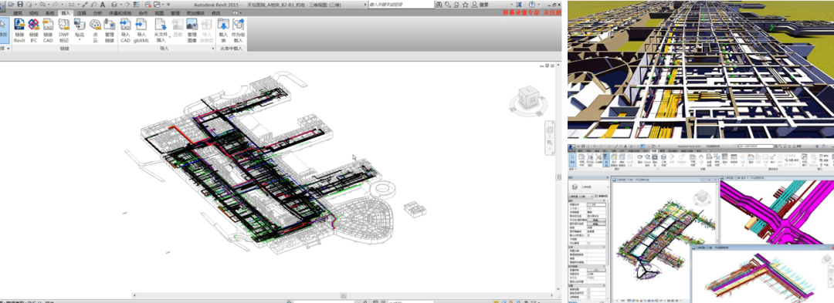Screen dimensions: 834x303
Task: Toggle Thin Lines in quick access toolbar
Action: [x=137, y=5]
